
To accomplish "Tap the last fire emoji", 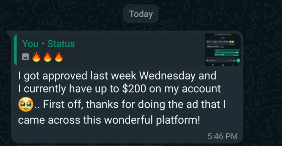I will 58,57.
